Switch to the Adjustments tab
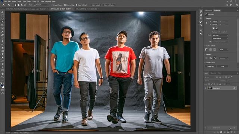 coord(208,10)
